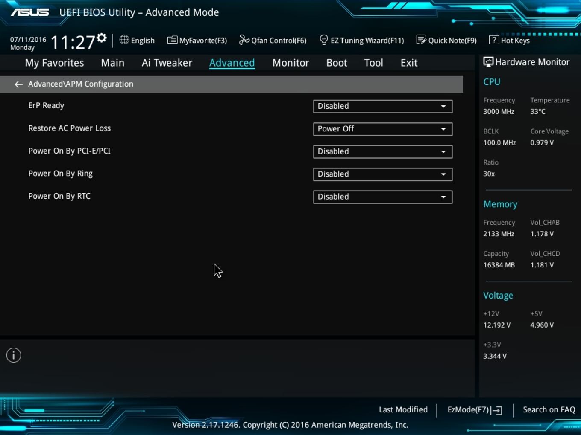Click the Quick Note pencil icon
The height and width of the screenshot is (435, 581).
(421, 40)
